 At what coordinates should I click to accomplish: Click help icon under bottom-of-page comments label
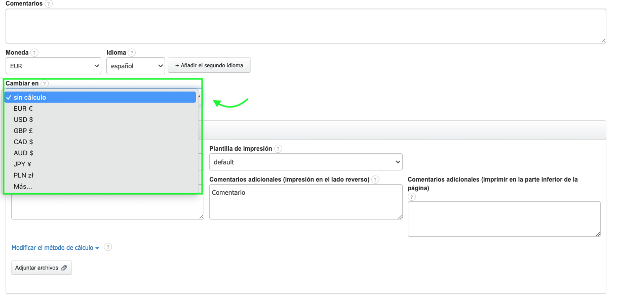point(412,197)
